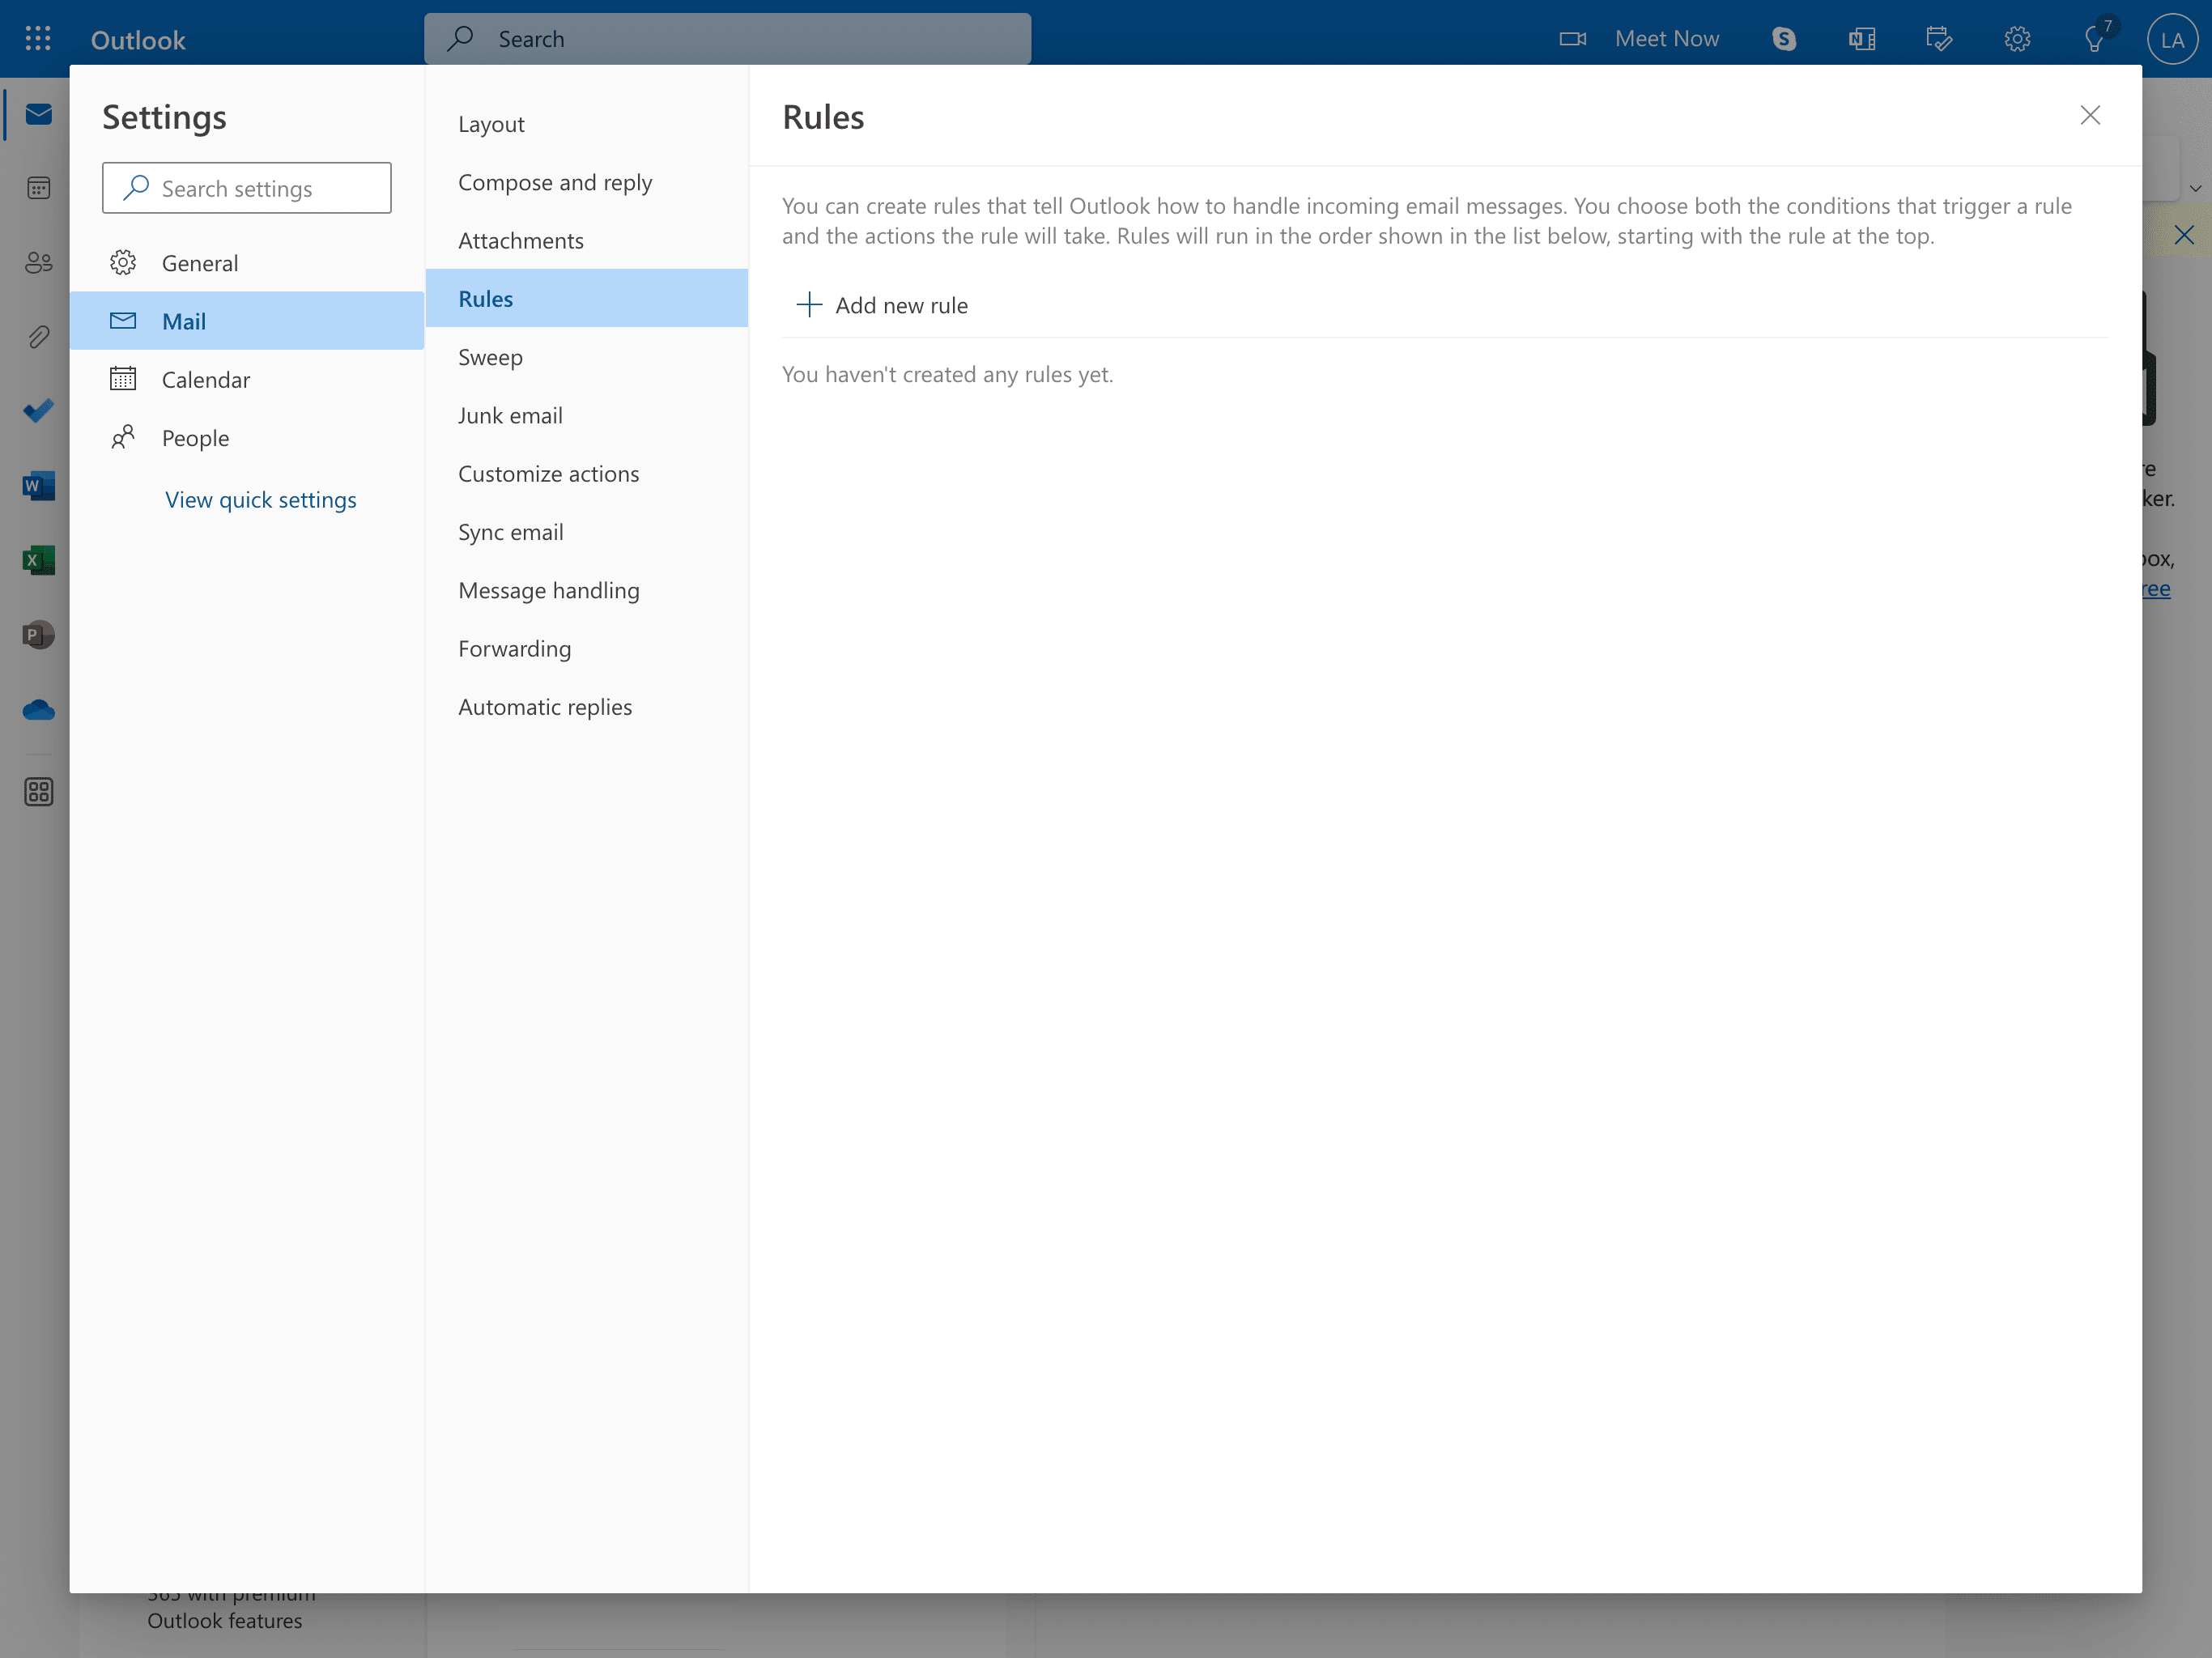Select the Automatic replies option
This screenshot has height=1658, width=2212.
tap(543, 705)
